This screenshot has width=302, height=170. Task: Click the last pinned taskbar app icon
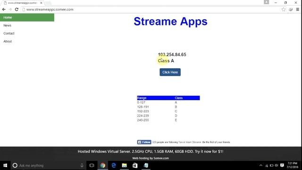tap(146, 165)
